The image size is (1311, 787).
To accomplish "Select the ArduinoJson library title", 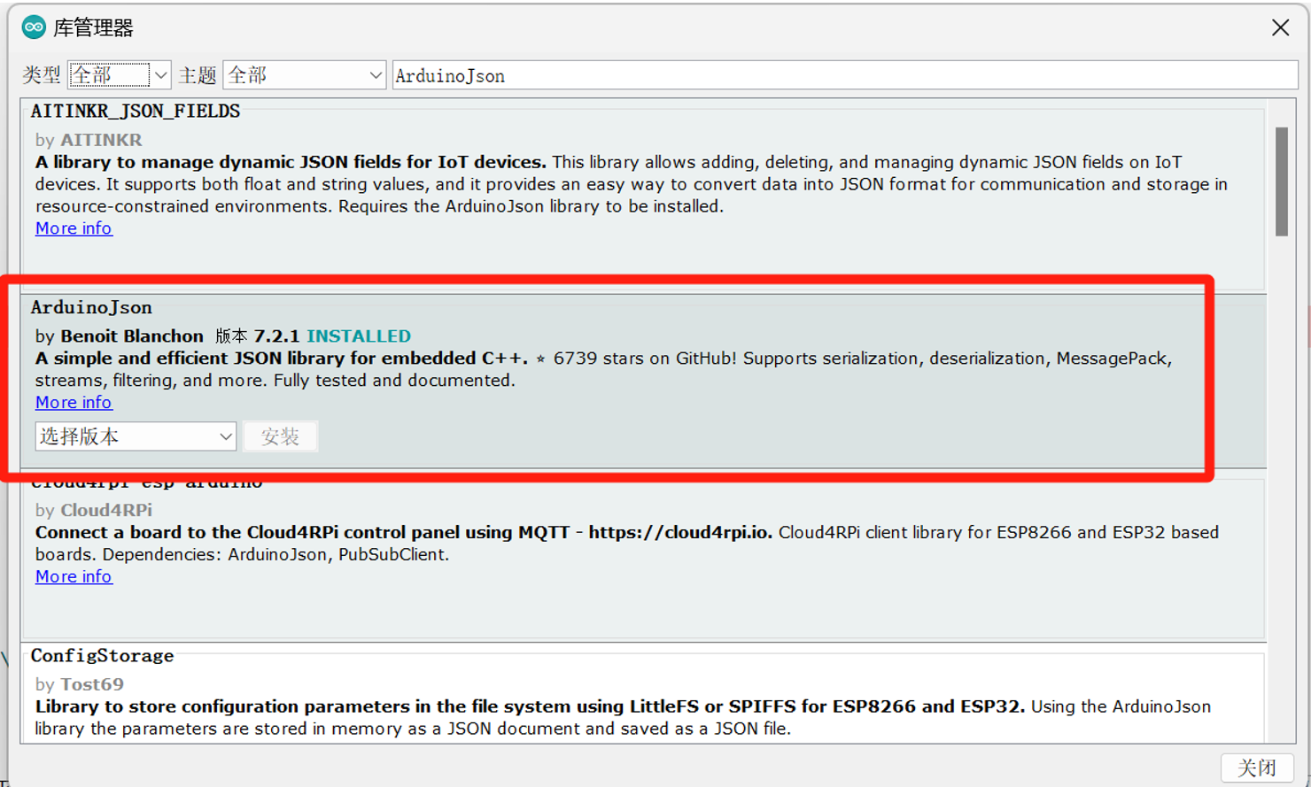I will pyautogui.click(x=91, y=308).
